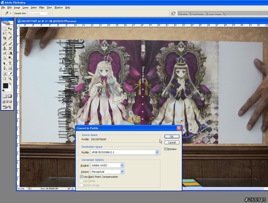This screenshot has height=203, width=268.
Task: Open the View menu
Action: pyautogui.click(x=49, y=8)
